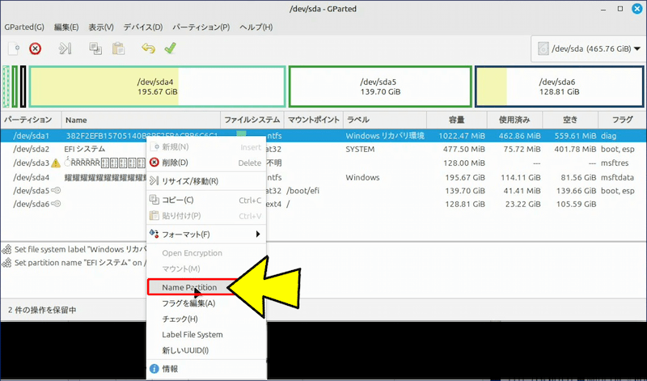647x381 pixels.
Task: Select the /dev/sda4 block in disk map
Action: coord(157,87)
